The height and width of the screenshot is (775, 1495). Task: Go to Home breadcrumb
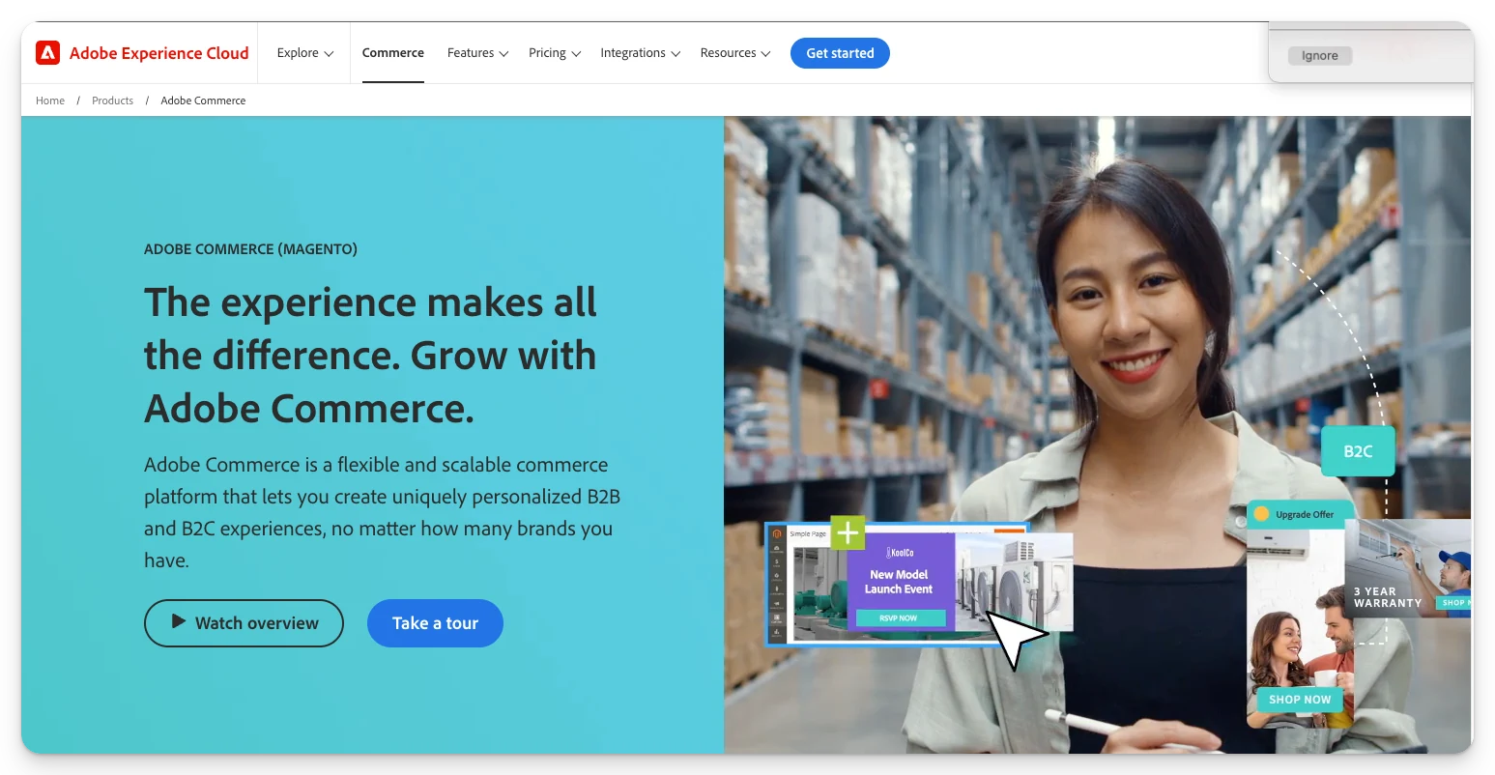pos(50,100)
